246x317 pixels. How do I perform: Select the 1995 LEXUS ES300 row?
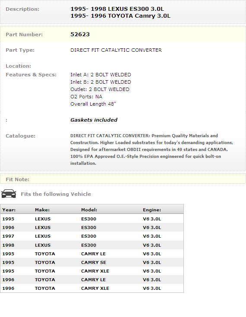click(92, 219)
